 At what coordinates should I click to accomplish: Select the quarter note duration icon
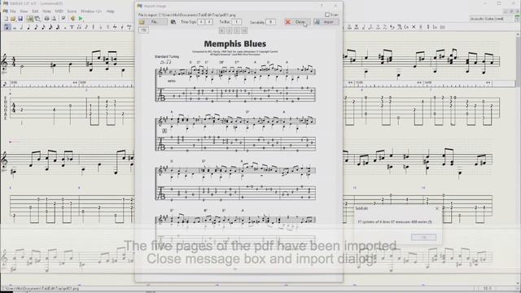pyautogui.click(x=29, y=27)
